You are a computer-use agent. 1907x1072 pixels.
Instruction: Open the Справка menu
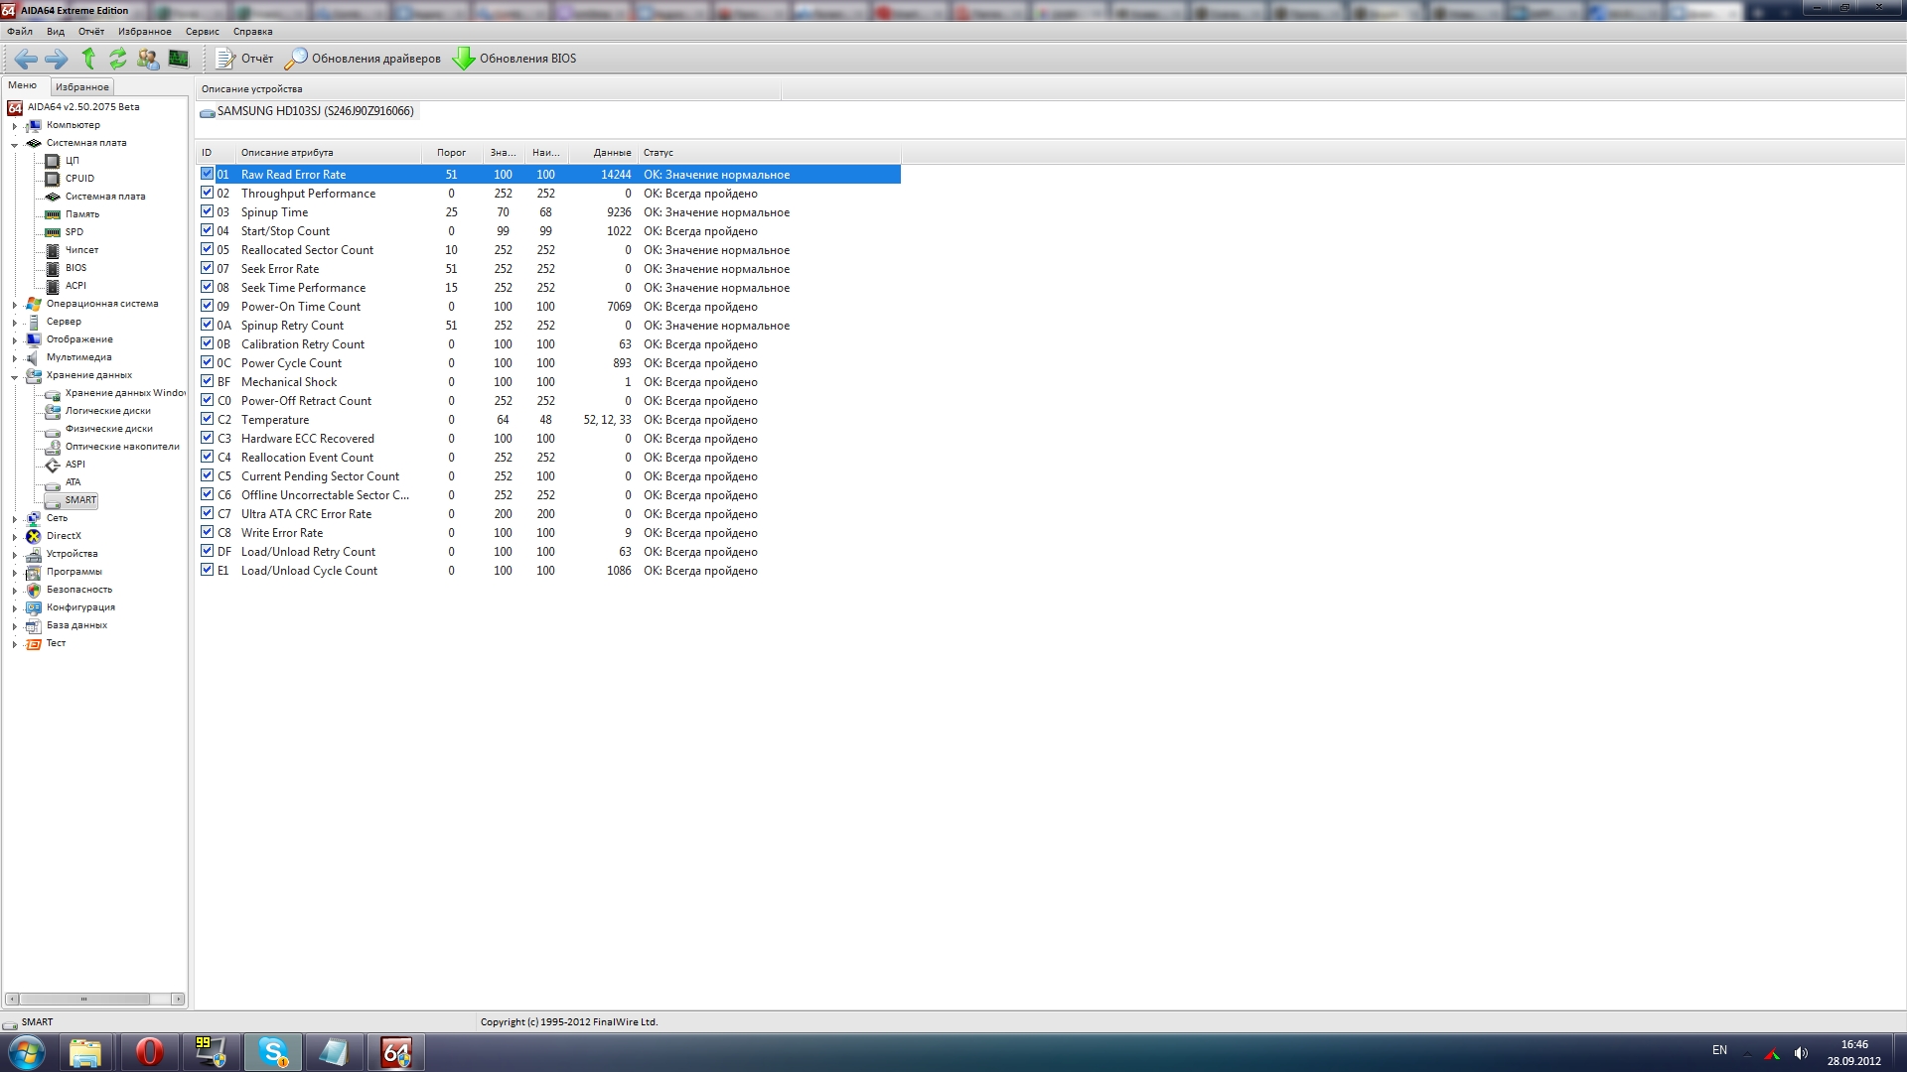pyautogui.click(x=253, y=32)
